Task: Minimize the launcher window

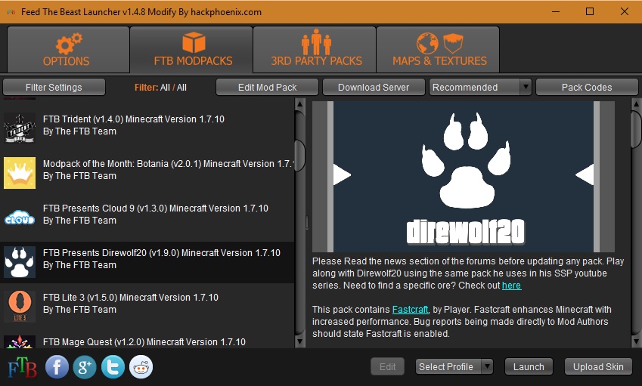Action: 556,11
